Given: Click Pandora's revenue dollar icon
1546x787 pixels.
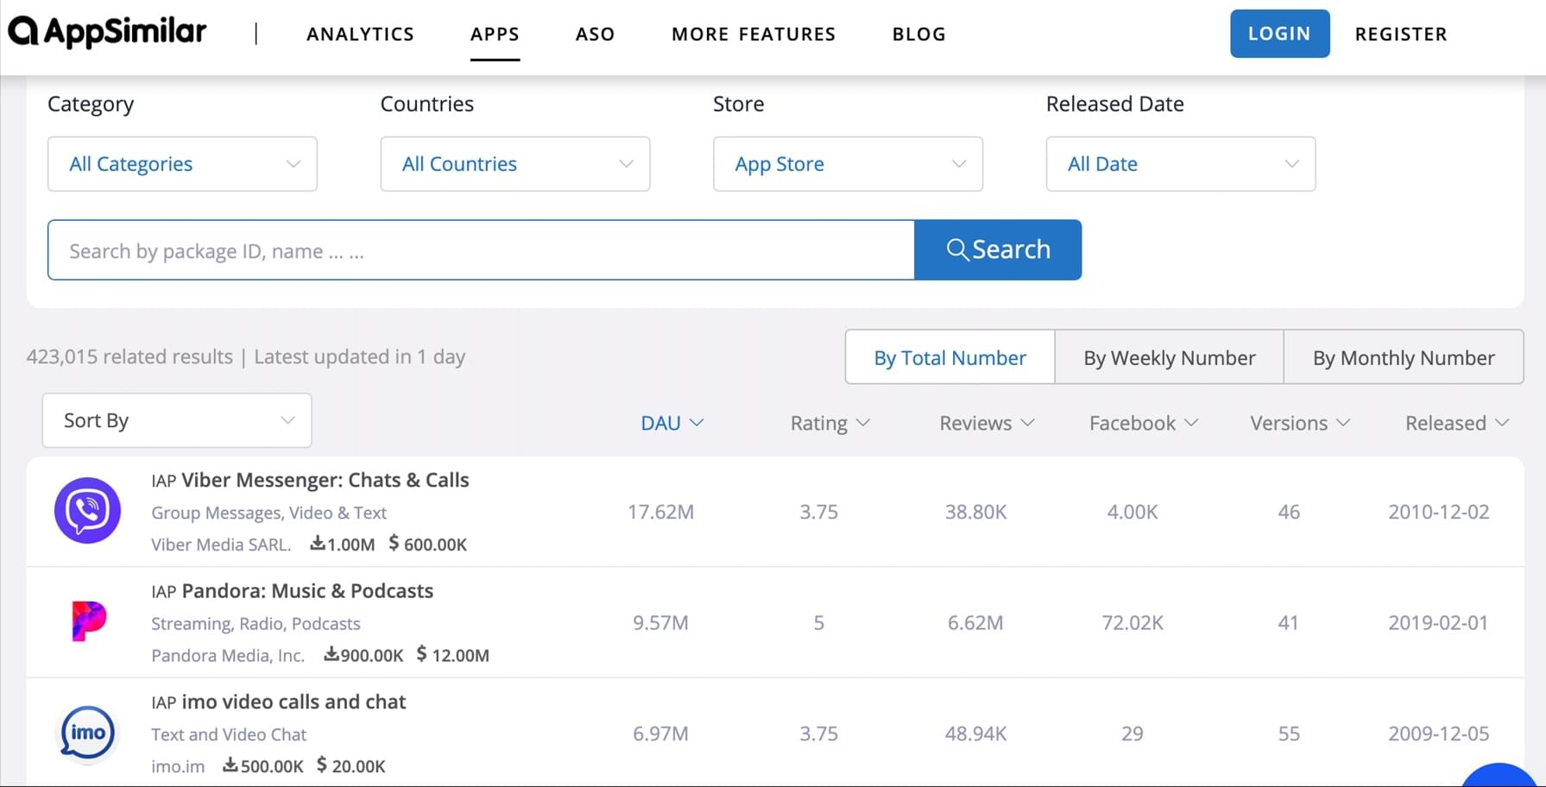Looking at the screenshot, I should point(421,654).
